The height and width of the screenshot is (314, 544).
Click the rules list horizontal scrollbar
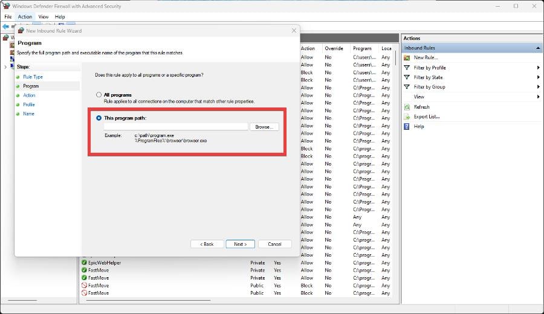pyautogui.click(x=148, y=300)
